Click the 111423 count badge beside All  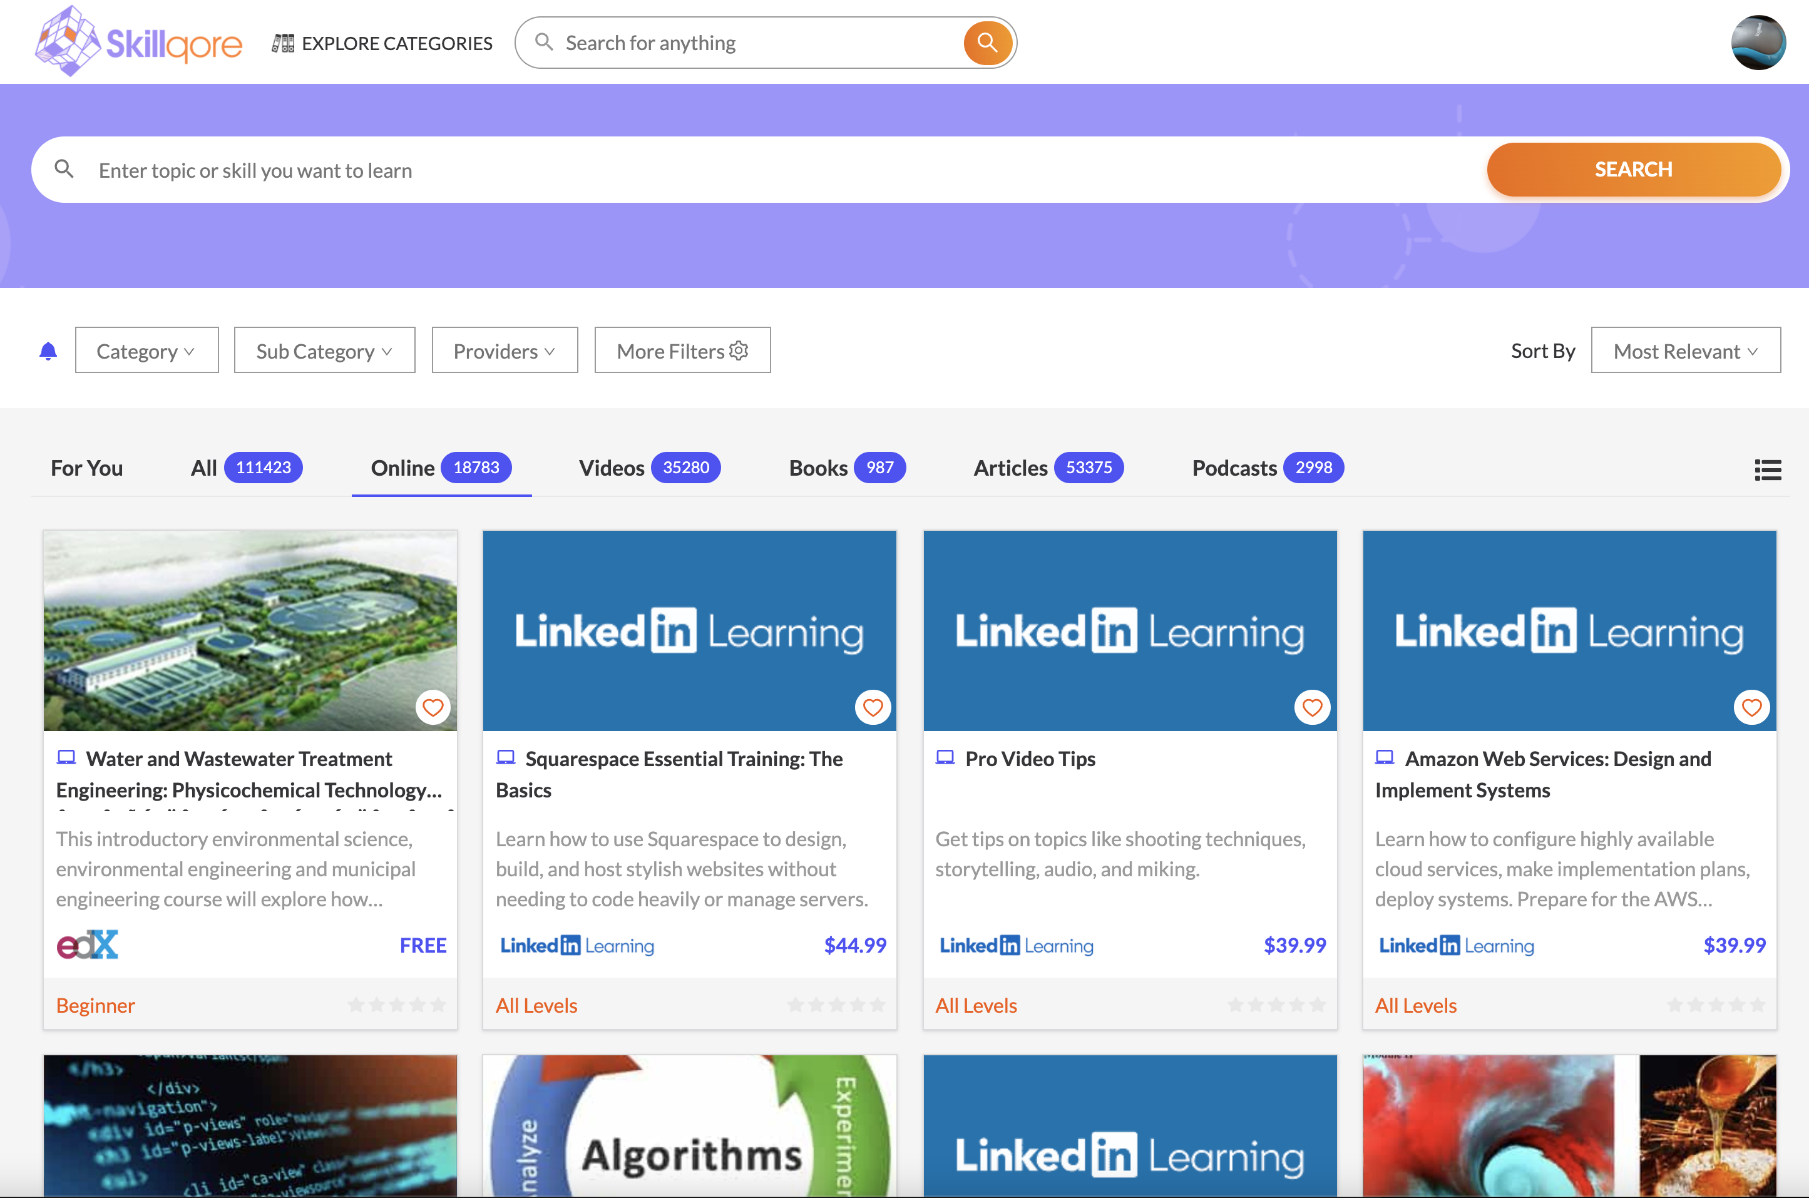(x=264, y=468)
